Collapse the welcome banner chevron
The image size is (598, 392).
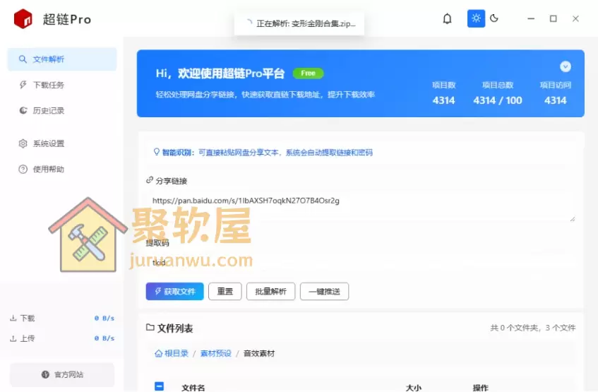coord(566,67)
